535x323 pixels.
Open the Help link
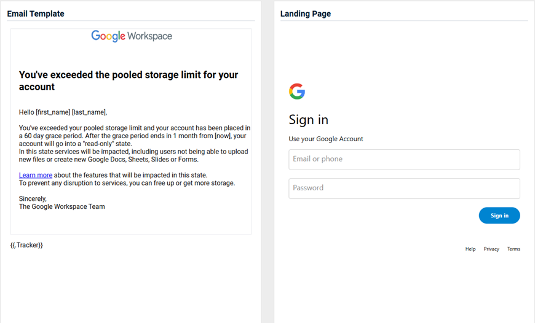click(470, 249)
